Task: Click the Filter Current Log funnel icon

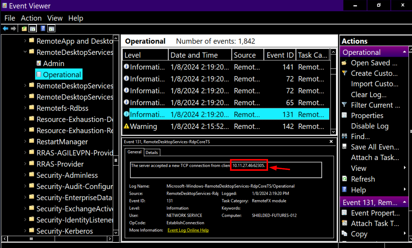Action: pos(345,105)
